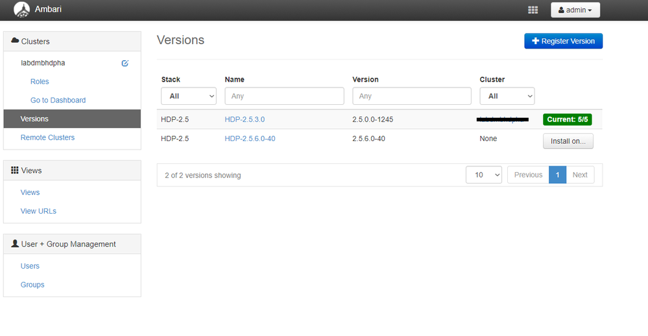Click the edit icon next to labdmbhdpha
Image resolution: width=648 pixels, height=336 pixels.
(x=125, y=63)
